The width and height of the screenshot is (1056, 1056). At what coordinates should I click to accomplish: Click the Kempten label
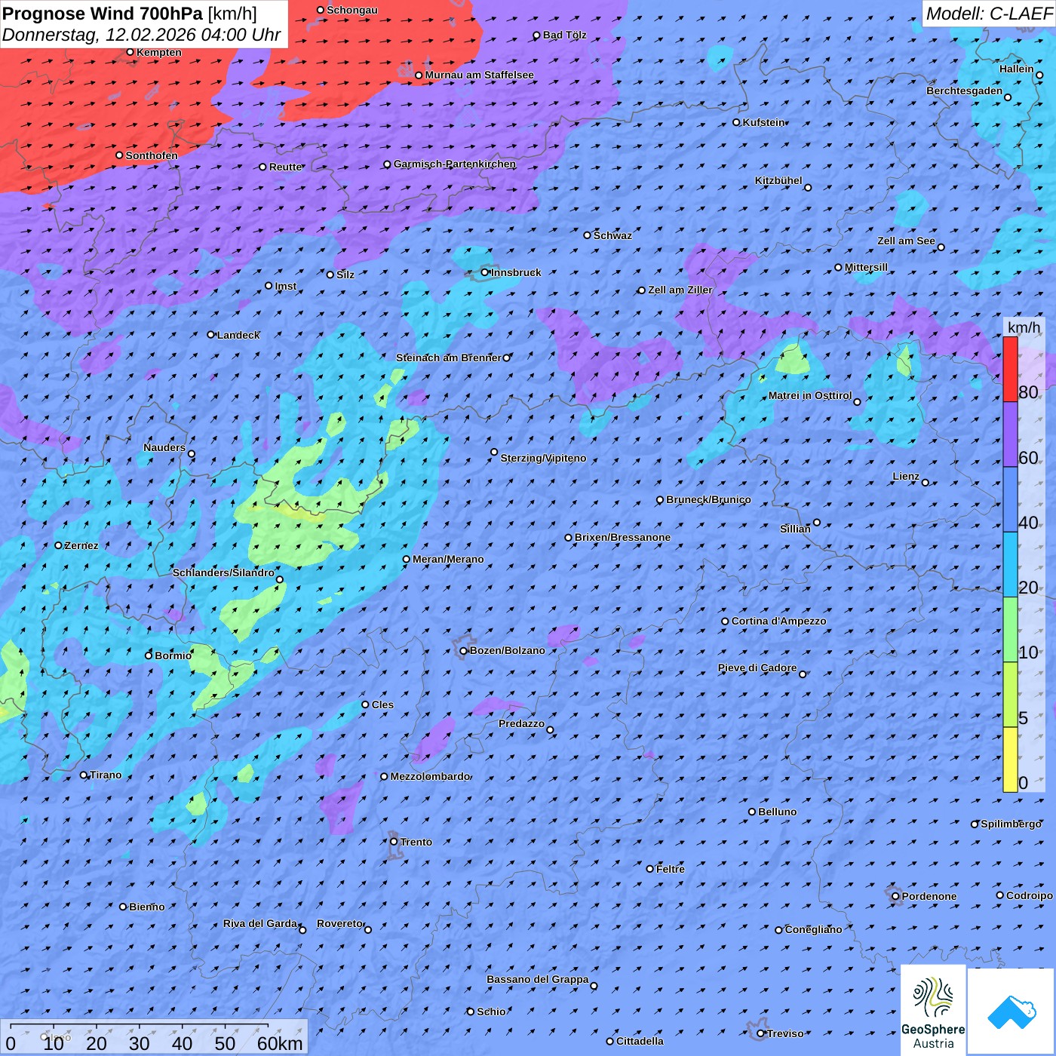[159, 52]
